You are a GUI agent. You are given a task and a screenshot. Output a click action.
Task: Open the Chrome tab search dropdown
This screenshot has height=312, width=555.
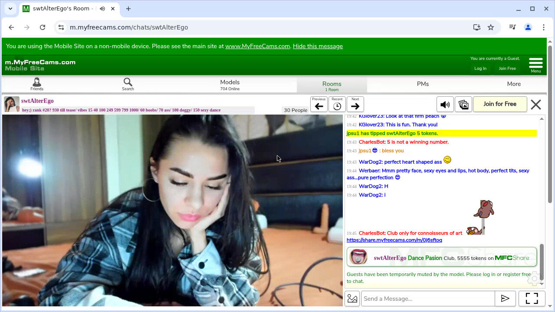[10, 9]
